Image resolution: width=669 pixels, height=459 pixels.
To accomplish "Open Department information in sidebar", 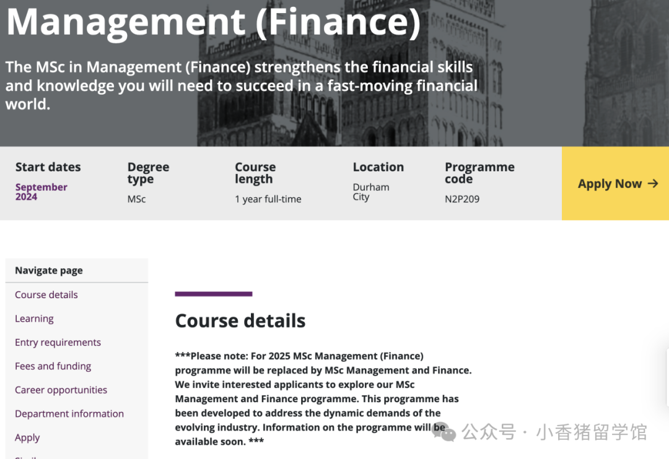I will coord(69,414).
